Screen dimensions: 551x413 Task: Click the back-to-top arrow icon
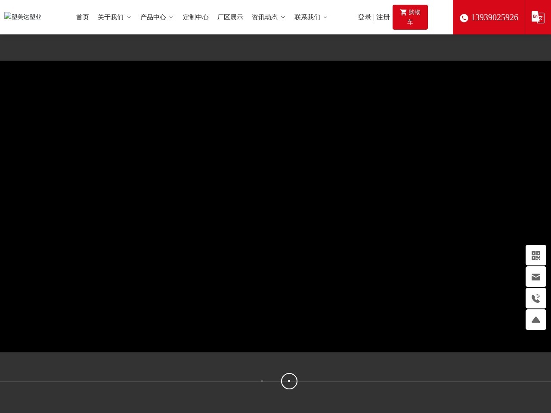tap(536, 320)
